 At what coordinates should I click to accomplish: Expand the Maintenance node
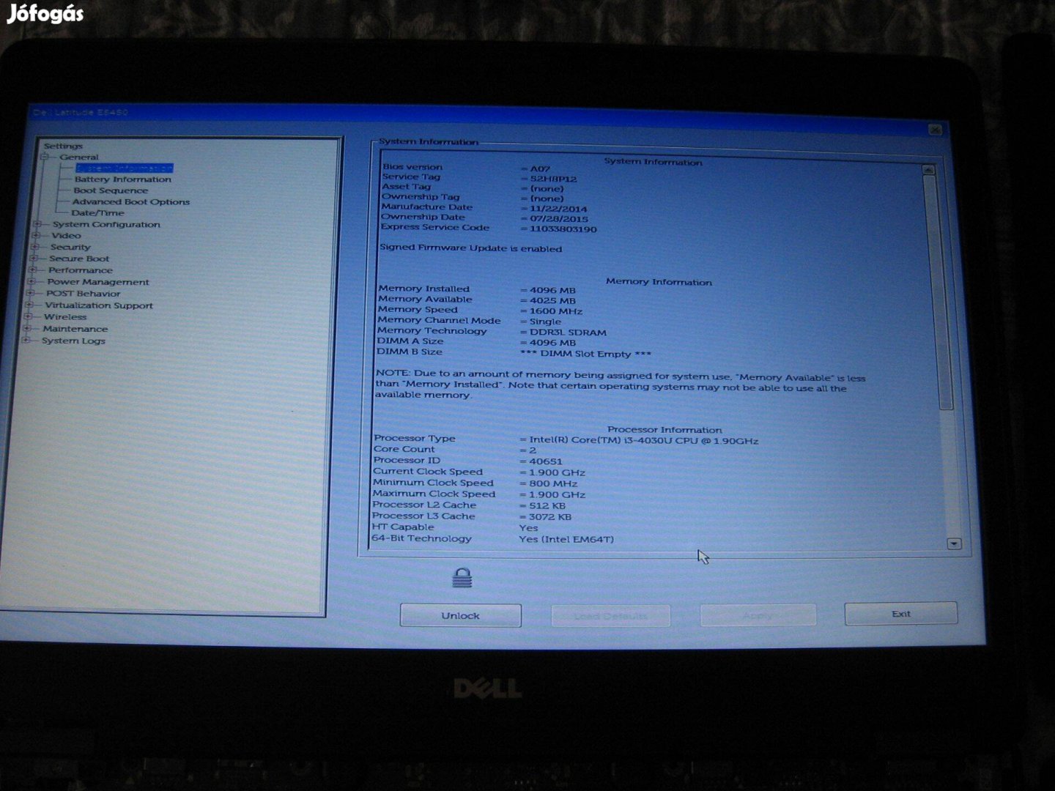[x=27, y=329]
